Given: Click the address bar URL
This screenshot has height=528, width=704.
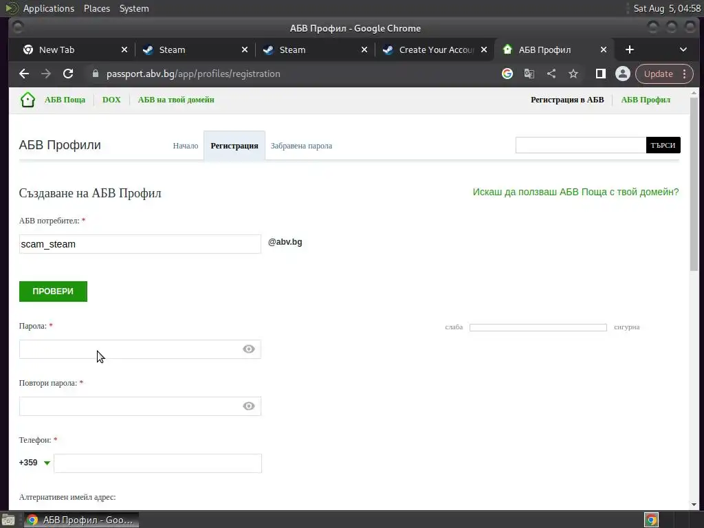Looking at the screenshot, I should click(x=193, y=74).
